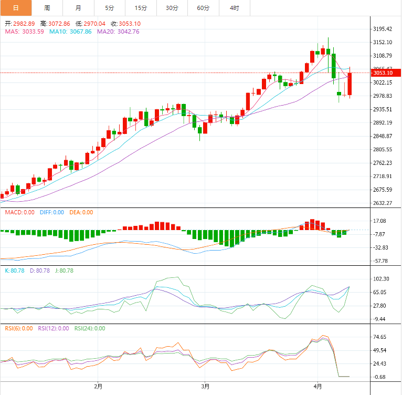Screen dimensions: 402x395
Task: Click the 4月 date axis marker
Action: pos(316,387)
